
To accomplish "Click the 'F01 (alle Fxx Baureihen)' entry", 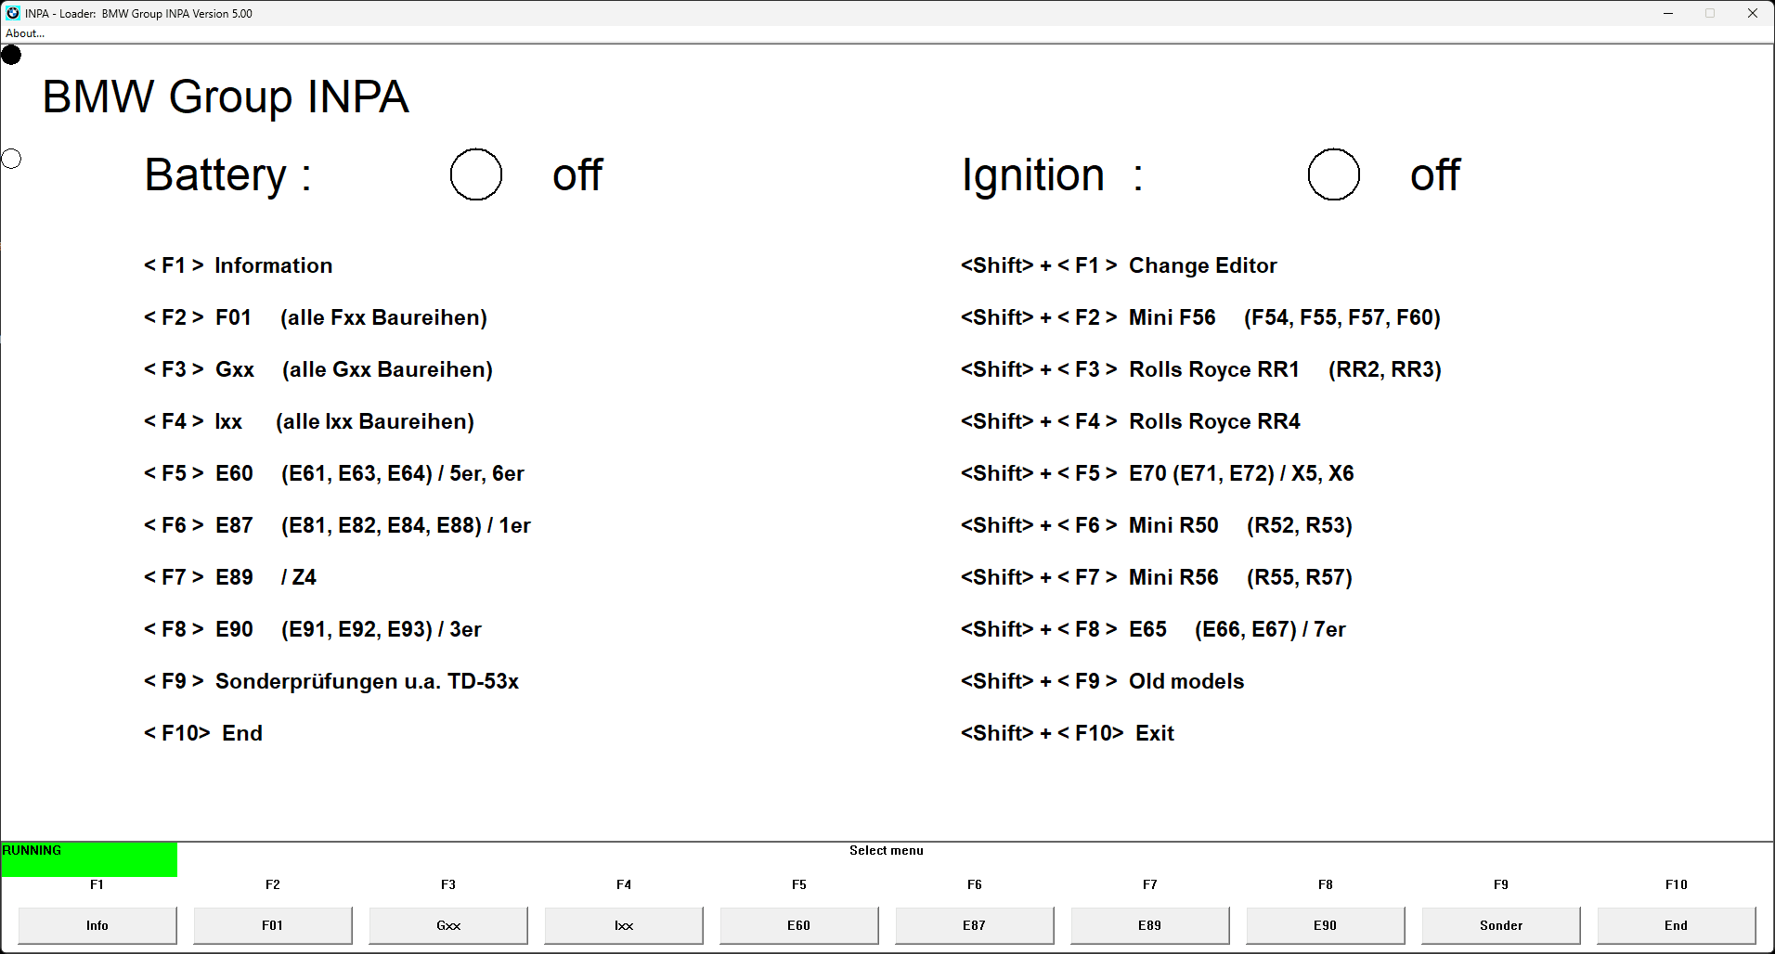I will pyautogui.click(x=316, y=317).
